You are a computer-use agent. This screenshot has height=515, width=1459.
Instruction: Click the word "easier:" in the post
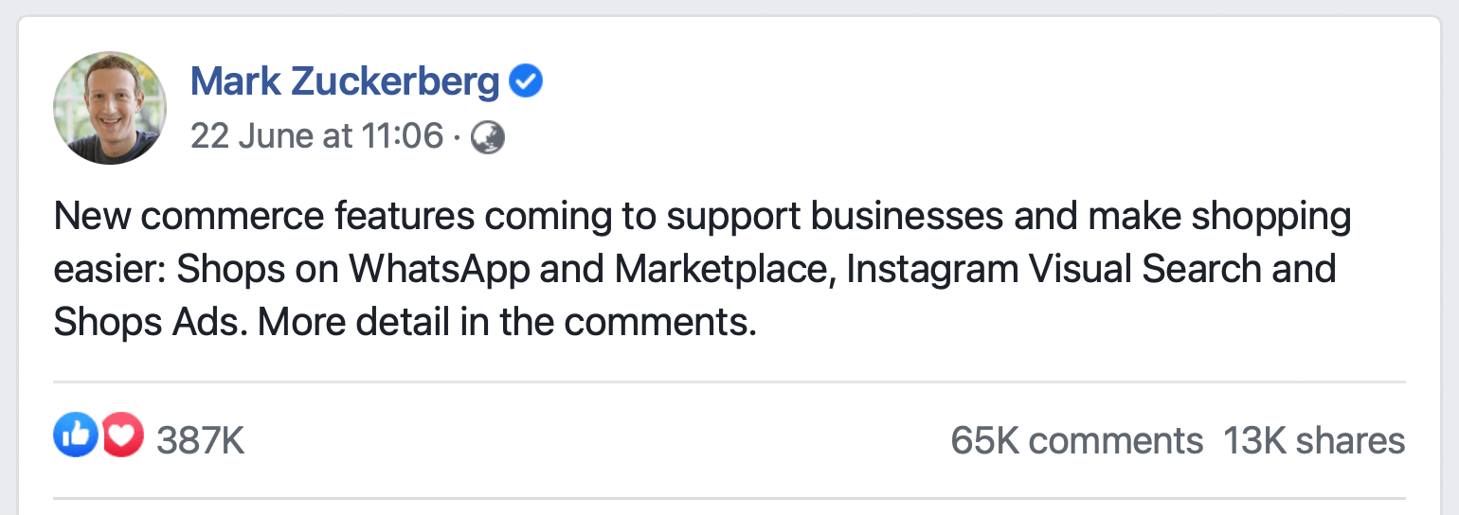point(111,271)
